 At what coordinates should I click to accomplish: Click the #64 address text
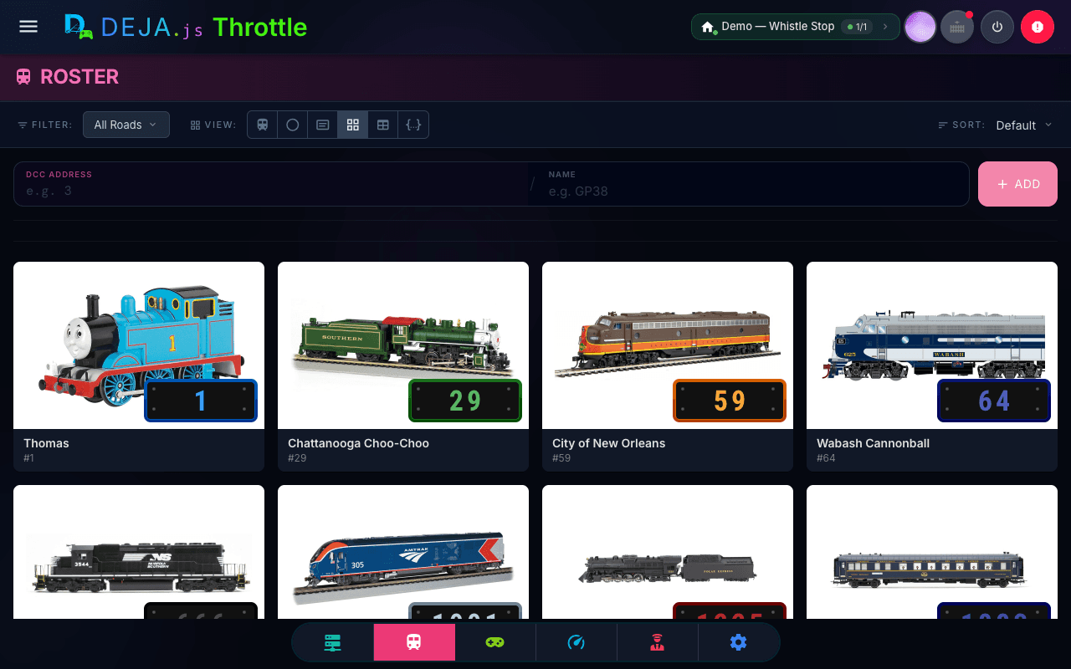(x=826, y=458)
